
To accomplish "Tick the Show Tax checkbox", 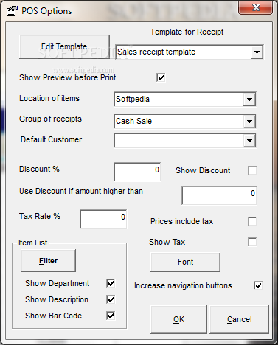I will click(x=252, y=242).
